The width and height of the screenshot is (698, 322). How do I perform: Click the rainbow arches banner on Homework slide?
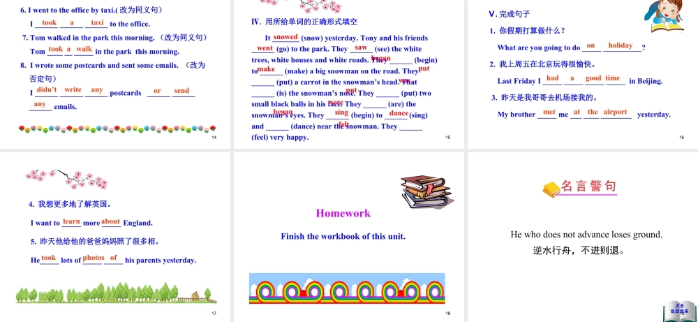point(347,288)
